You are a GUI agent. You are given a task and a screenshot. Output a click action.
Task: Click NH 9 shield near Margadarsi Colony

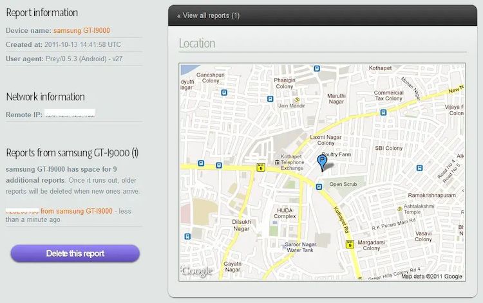click(350, 244)
